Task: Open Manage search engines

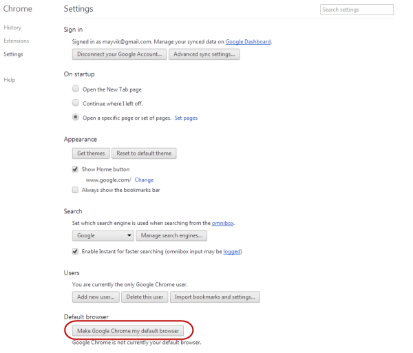Action: coord(171,235)
